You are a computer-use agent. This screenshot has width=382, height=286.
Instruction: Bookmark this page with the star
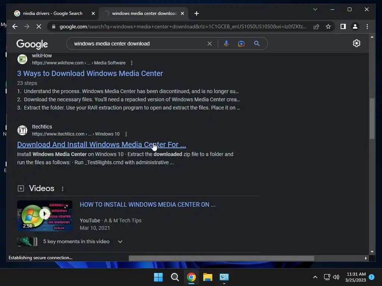(x=328, y=26)
